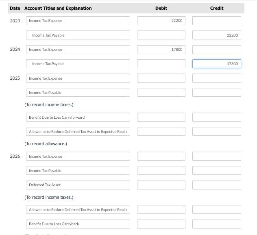
Task: Focus the debit box for Benefit Due to Loss Carryback
Action: pyautogui.click(x=161, y=224)
